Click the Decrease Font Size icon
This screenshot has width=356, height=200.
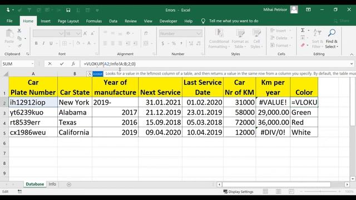[92, 33]
